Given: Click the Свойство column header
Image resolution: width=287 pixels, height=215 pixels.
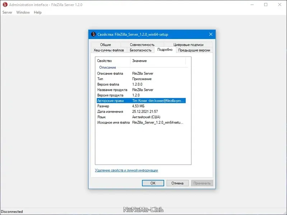Looking at the screenshot, I should point(113,60).
